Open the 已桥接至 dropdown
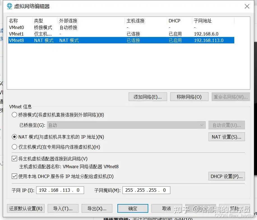Screen dimensions: 257x220 point(126,125)
